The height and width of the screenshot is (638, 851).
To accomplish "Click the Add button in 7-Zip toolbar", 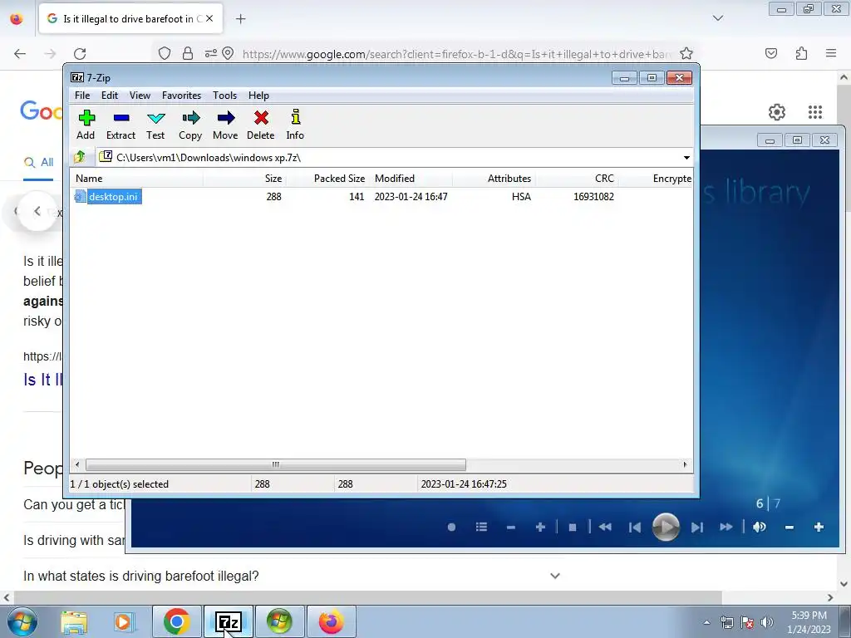I will (86, 125).
